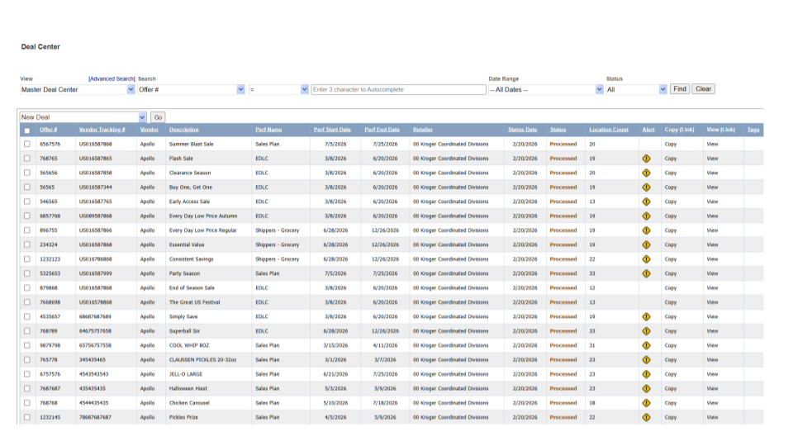Click the alert icon for Flash Sale
Screen dimensions: 793x446
pyautogui.click(x=646, y=159)
